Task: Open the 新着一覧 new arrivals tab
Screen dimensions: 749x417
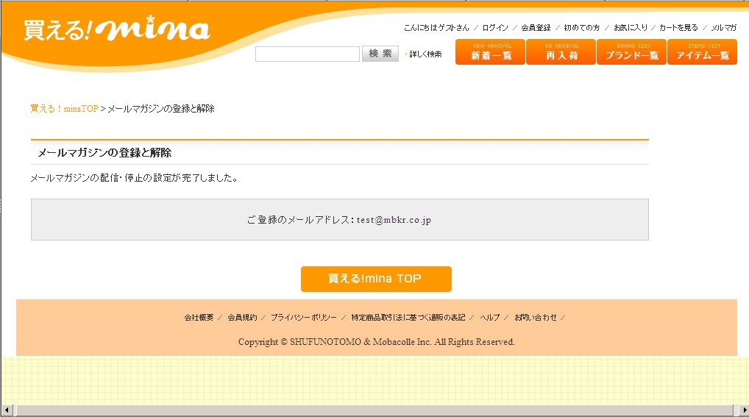Action: [x=490, y=52]
